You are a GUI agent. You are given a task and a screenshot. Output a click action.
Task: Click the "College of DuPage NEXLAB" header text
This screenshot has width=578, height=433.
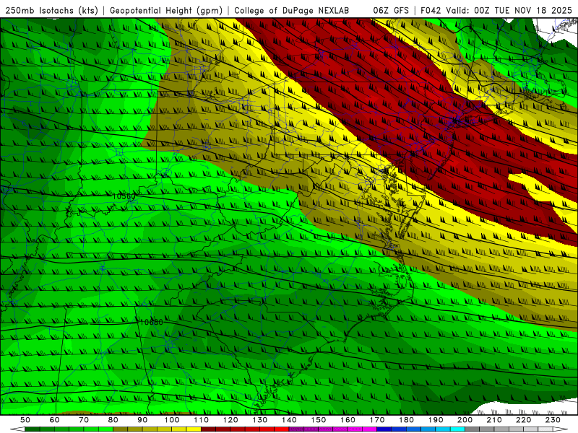(292, 10)
